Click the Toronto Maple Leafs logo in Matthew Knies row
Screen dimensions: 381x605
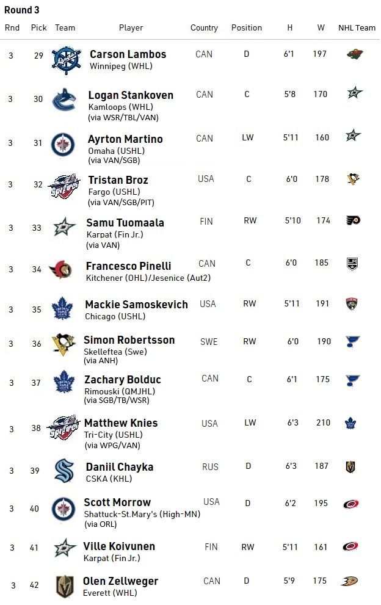coord(350,422)
